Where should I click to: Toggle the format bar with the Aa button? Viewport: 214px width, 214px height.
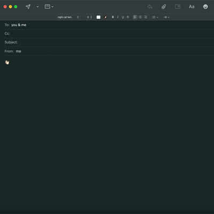click(192, 7)
